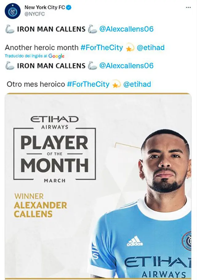The width and height of the screenshot is (197, 280).
Task: Click the star emoji in Spanish translation
Action: point(116,84)
